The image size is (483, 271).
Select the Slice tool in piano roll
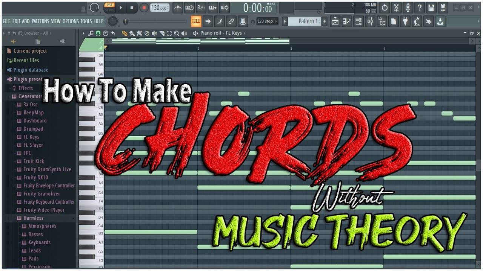tap(162, 33)
